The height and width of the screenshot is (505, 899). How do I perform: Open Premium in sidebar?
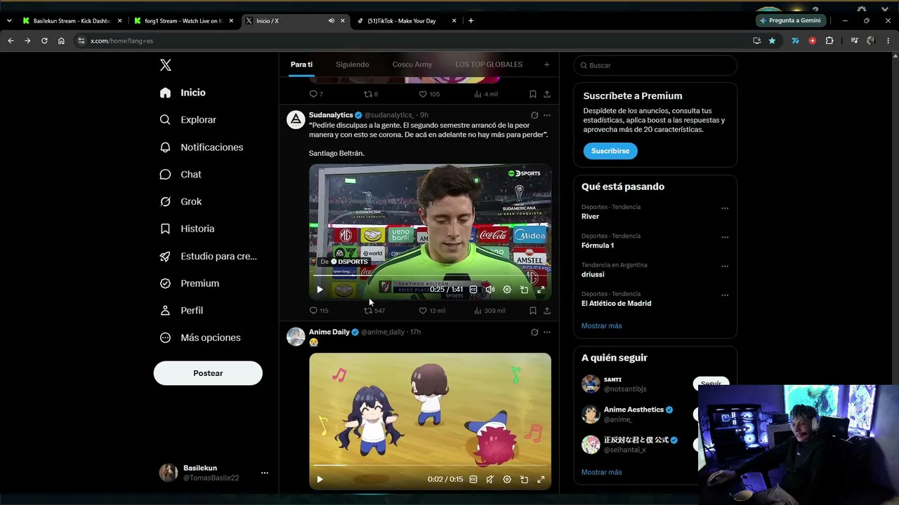point(189,283)
